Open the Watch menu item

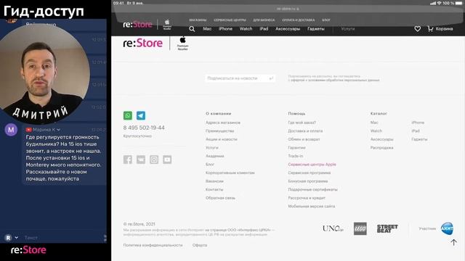pos(246,29)
